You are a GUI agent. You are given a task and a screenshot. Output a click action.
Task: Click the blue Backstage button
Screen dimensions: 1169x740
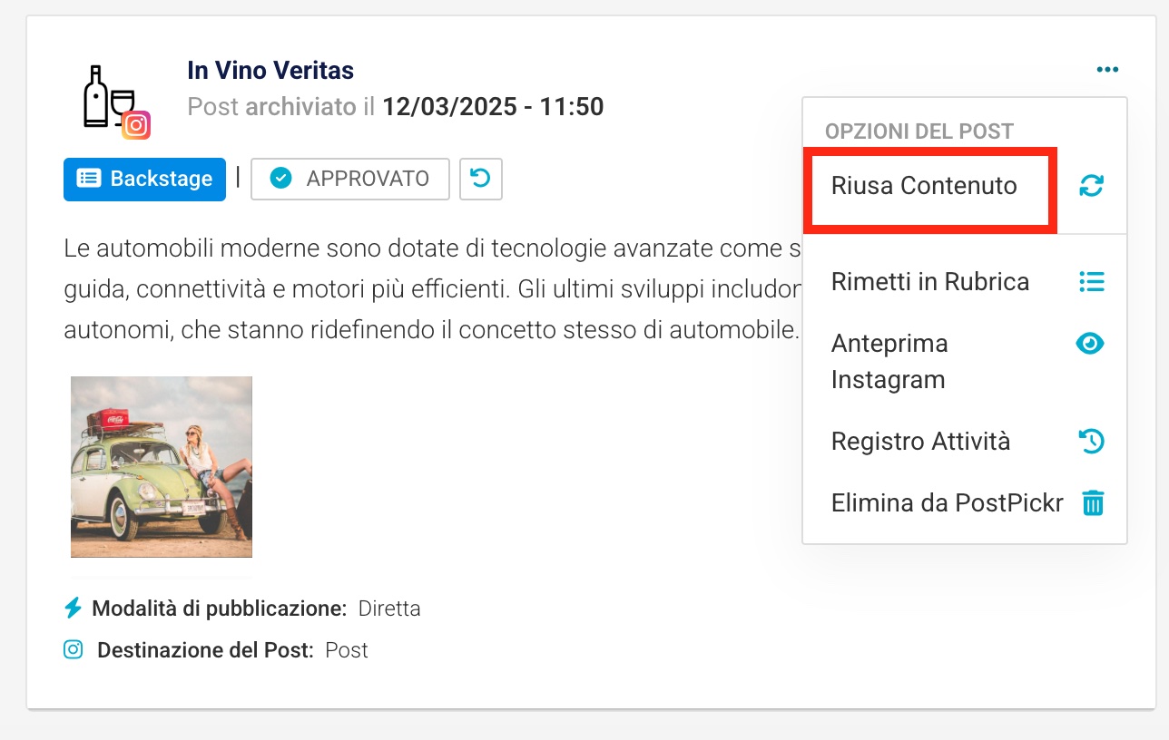(144, 179)
